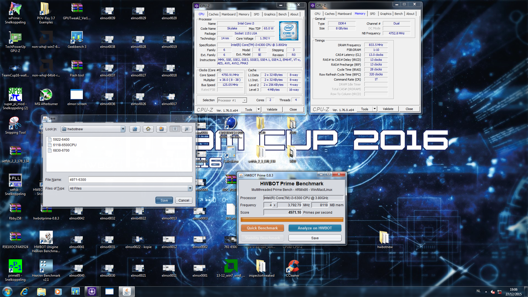
Task: Open inspectortweaked folder
Action: [x=262, y=268]
